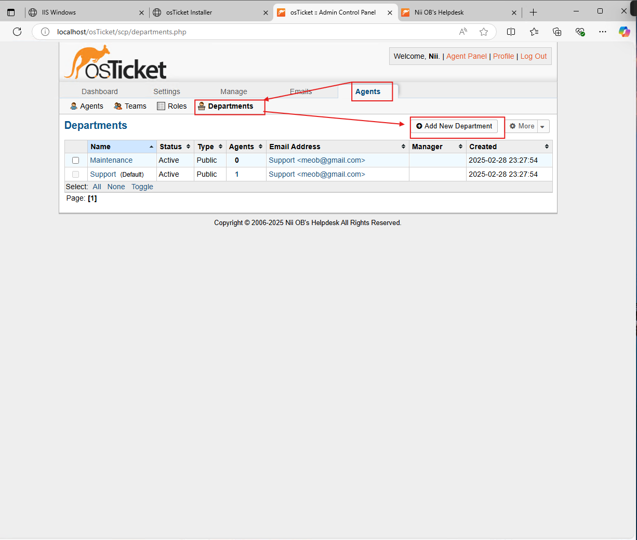Switch to the Dashboard tab

(100, 91)
